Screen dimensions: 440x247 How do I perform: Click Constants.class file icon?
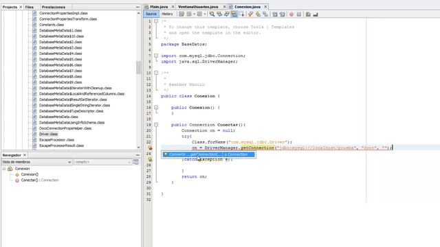click(34, 25)
